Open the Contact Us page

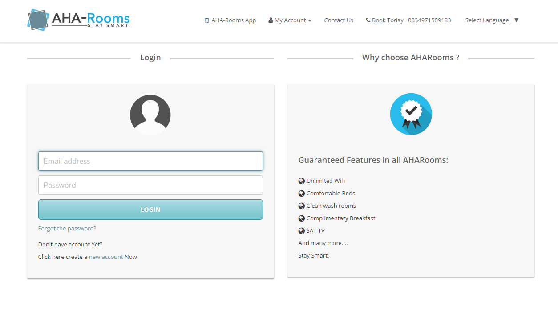[339, 20]
